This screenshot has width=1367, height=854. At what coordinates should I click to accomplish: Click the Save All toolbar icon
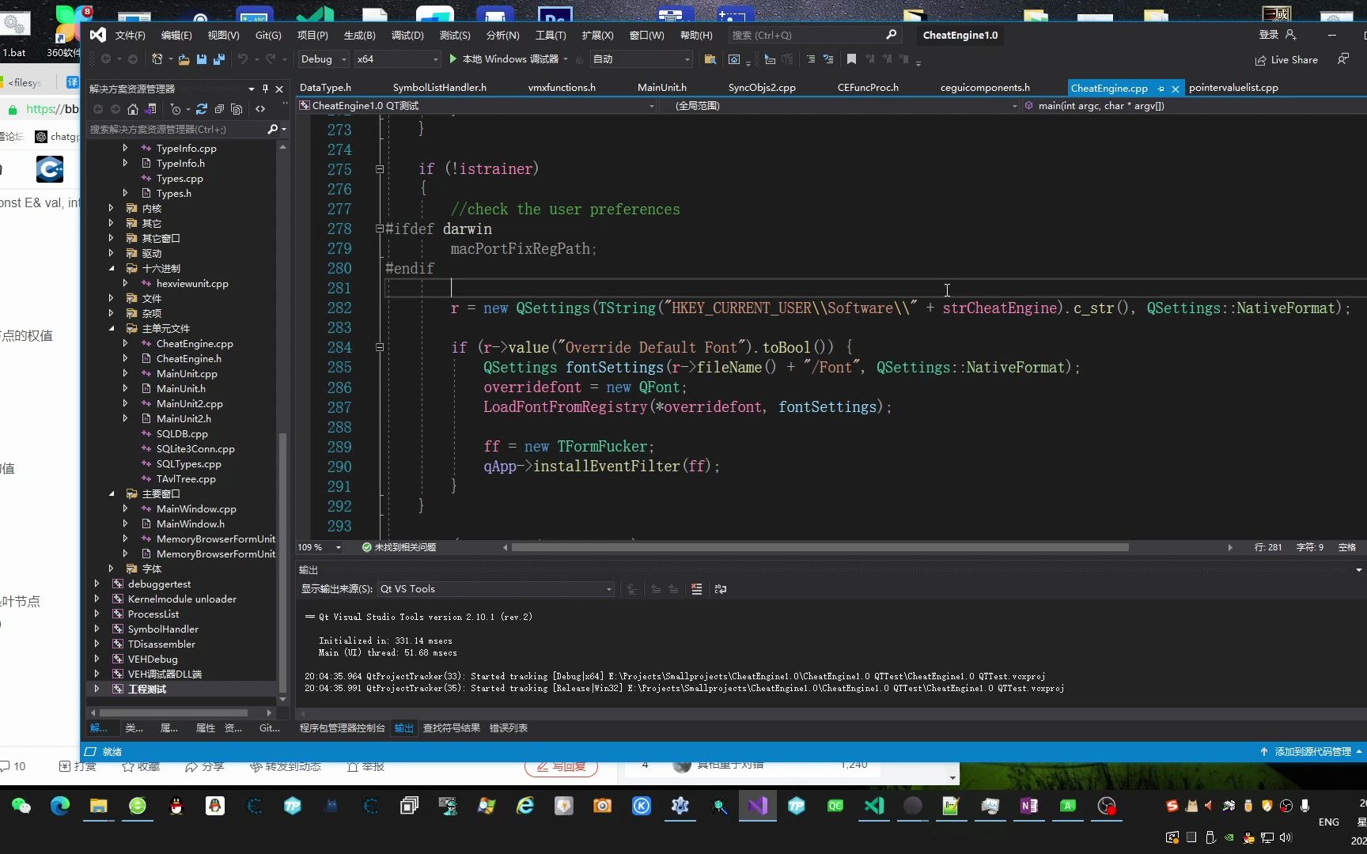click(x=219, y=59)
